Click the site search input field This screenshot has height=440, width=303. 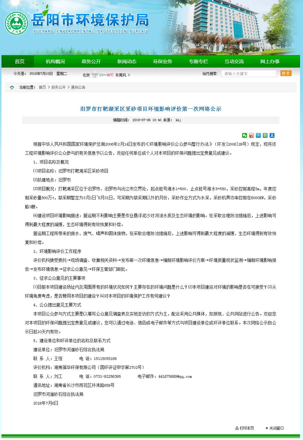click(248, 74)
